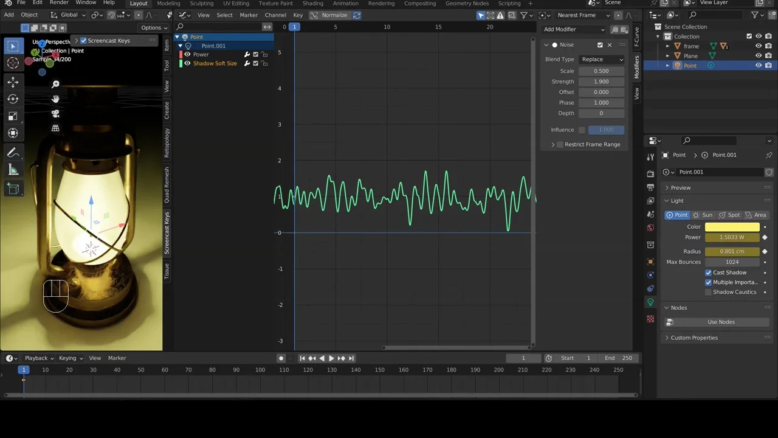Screen dimensions: 778x438
Task: Open the Channel menu in graph editor
Action: coord(275,15)
